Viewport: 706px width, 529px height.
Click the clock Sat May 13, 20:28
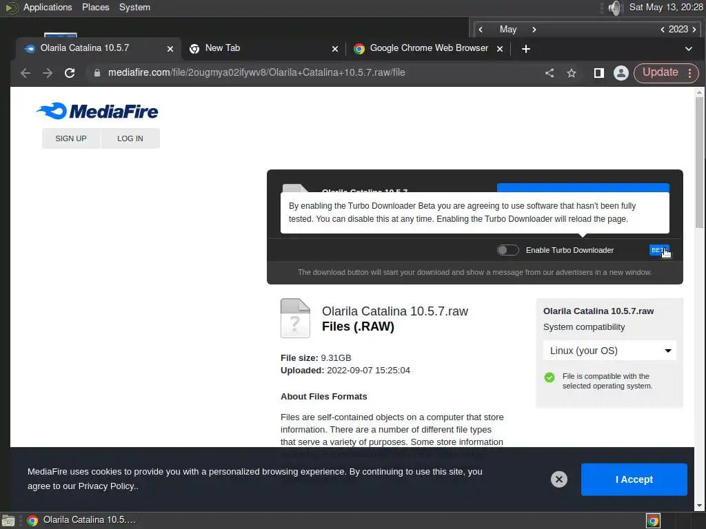coord(666,7)
